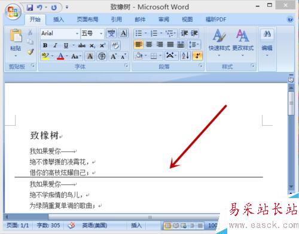Toggle italic formatting

[x=56, y=45]
